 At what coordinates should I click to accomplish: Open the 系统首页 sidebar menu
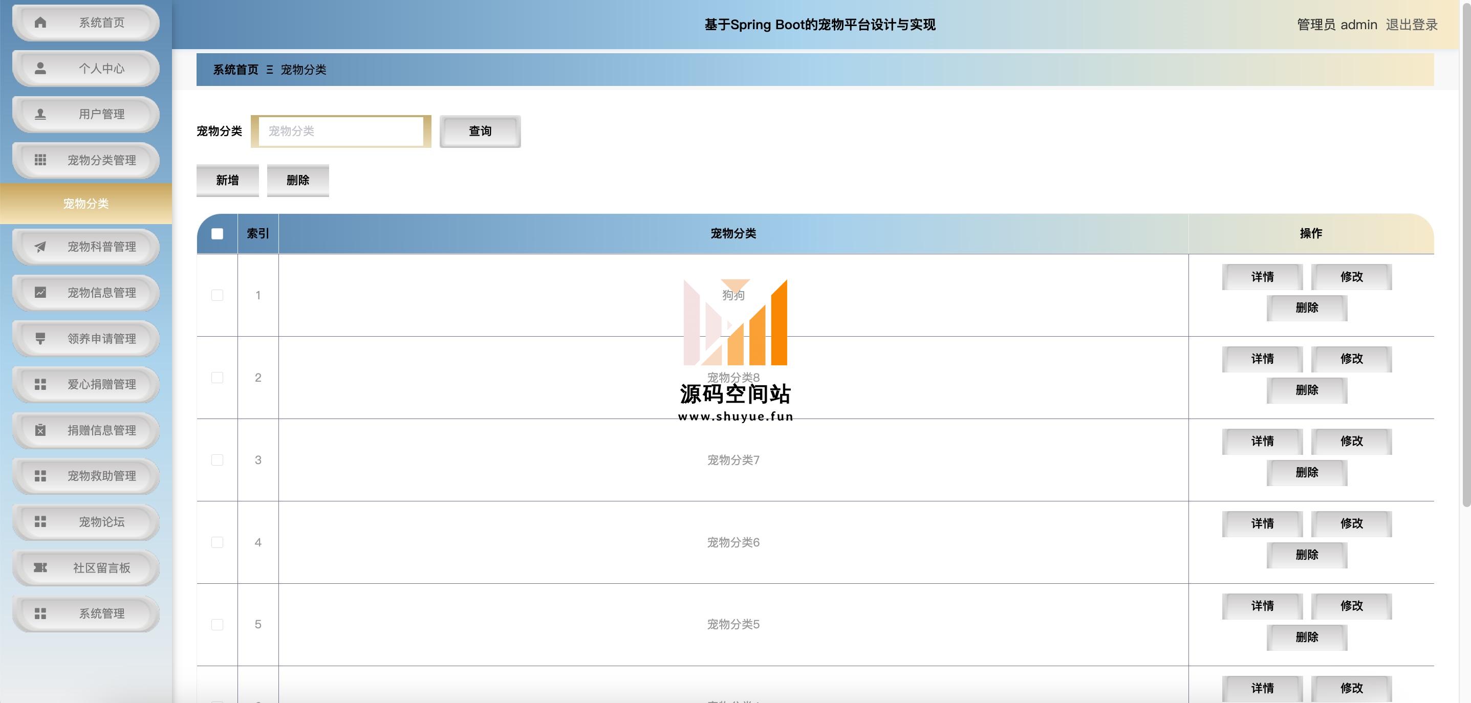(x=85, y=23)
